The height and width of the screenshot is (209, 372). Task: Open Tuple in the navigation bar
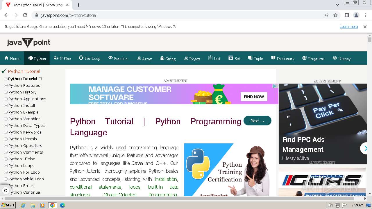pyautogui.click(x=255, y=58)
